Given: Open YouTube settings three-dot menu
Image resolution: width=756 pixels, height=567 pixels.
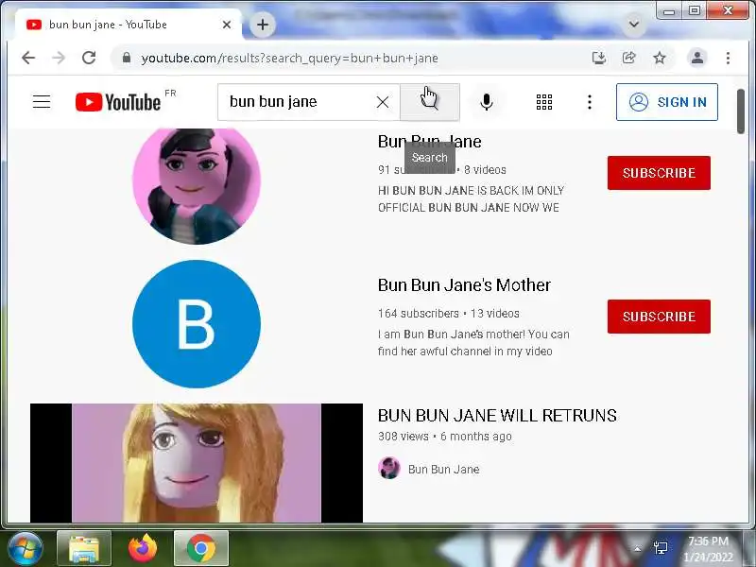Looking at the screenshot, I should coord(589,102).
